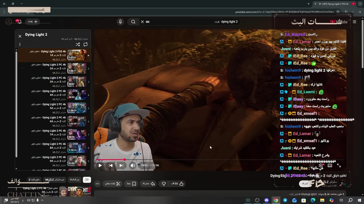Open more actions ellipsis below video
364x204 pixels.
coord(97,184)
